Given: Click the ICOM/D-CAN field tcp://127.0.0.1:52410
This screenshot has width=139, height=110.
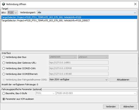Looking at the screenshot, I should [x=79, y=68].
